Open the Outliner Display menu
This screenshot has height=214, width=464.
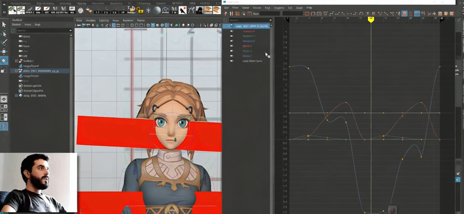17,25
